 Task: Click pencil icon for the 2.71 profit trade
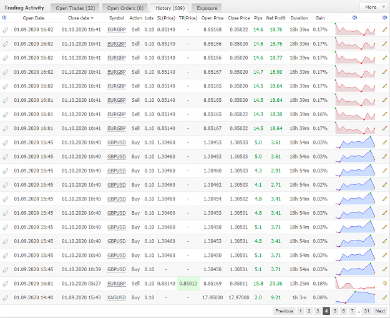tap(384, 185)
